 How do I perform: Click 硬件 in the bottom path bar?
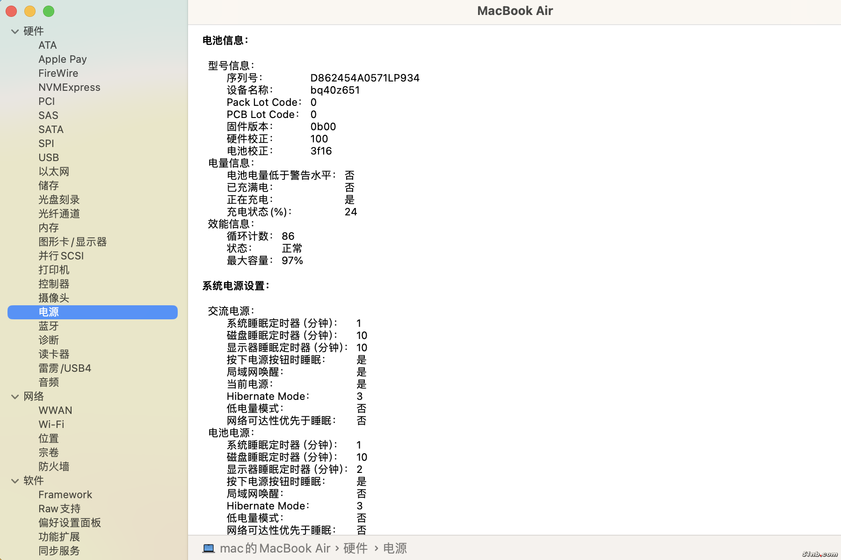355,548
